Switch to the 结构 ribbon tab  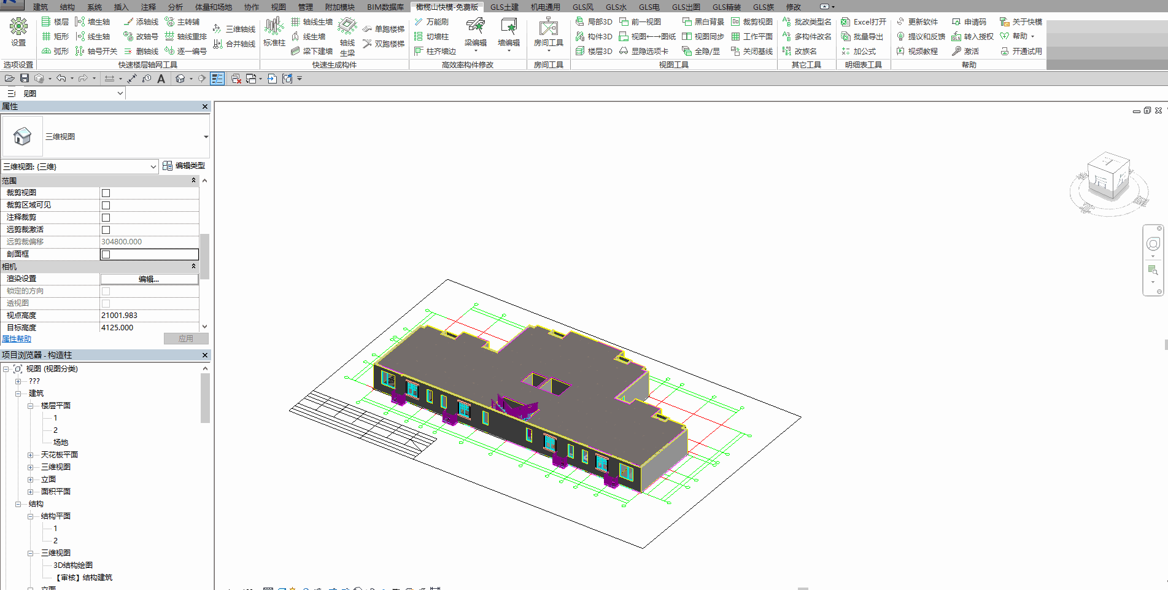tap(68, 7)
